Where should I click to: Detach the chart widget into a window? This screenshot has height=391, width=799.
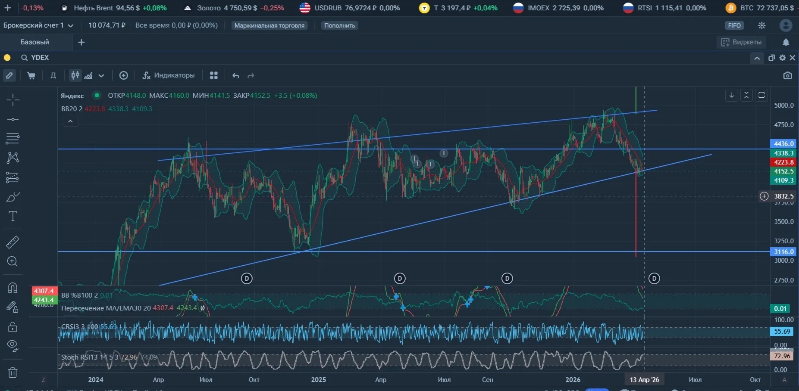tap(772, 58)
